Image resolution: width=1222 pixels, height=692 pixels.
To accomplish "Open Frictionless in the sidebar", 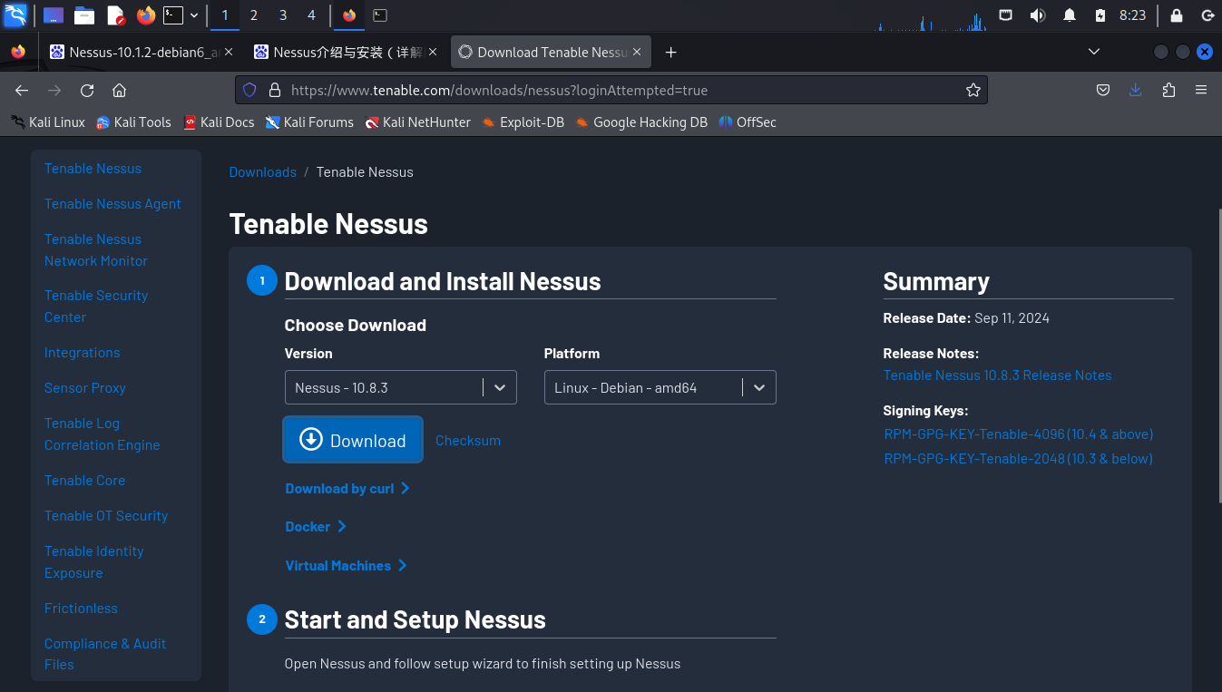I will (x=81, y=609).
